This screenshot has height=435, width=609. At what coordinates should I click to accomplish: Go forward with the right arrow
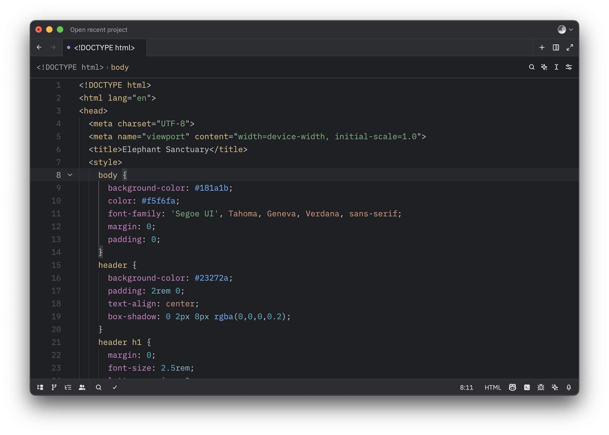click(x=53, y=47)
